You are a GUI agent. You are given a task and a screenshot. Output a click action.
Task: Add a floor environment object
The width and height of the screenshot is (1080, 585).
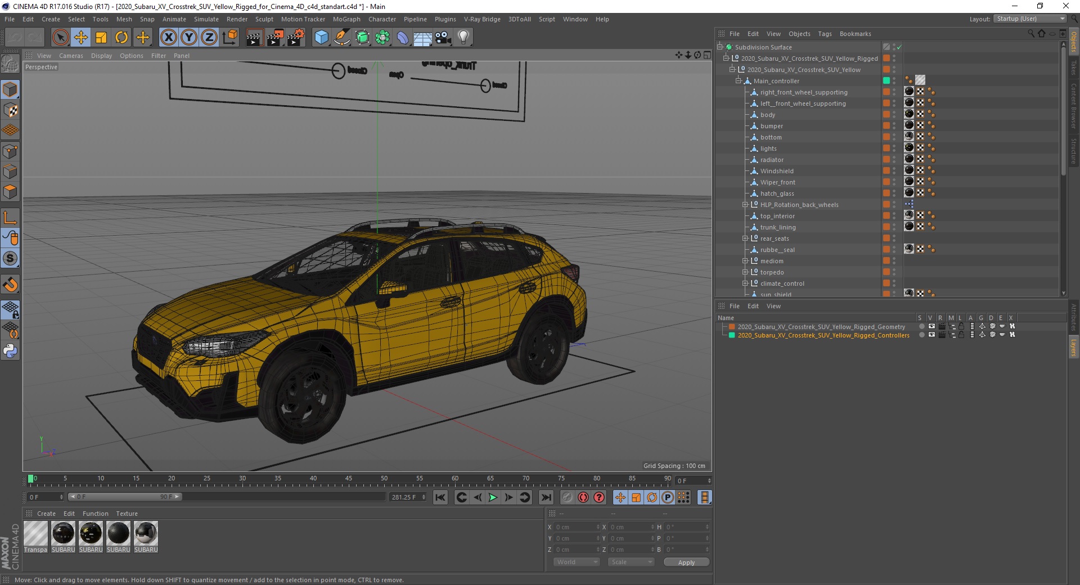pos(423,38)
